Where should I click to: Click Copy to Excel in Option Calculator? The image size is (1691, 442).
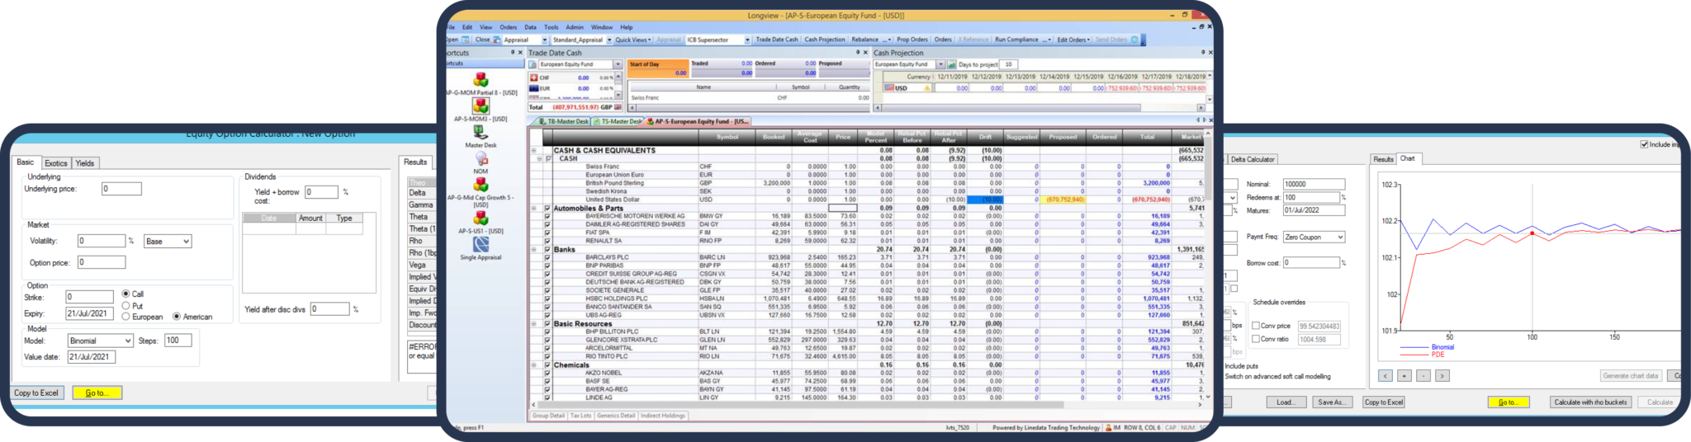coord(36,393)
